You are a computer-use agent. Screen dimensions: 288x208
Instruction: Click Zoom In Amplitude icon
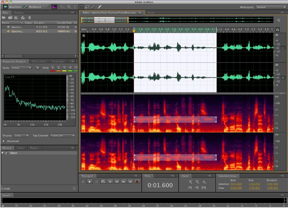tap(190, 182)
